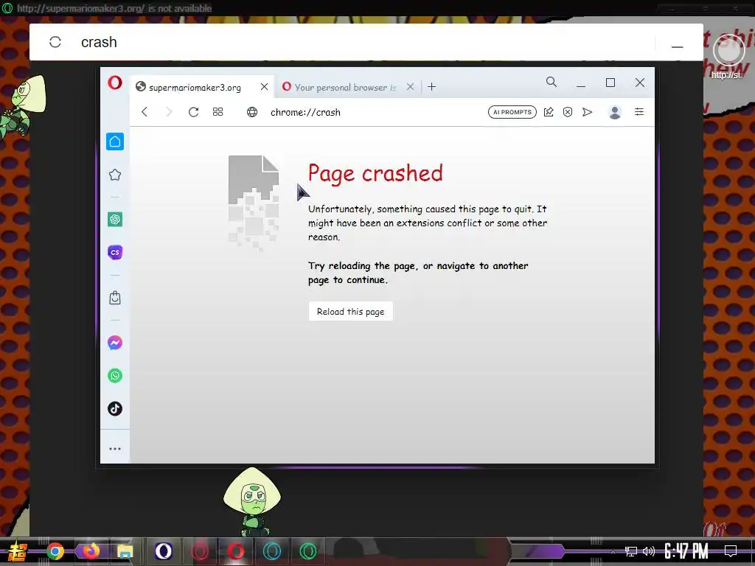Open ad blocker shield icon
Viewport: 755px width, 566px height.
pyautogui.click(x=568, y=112)
